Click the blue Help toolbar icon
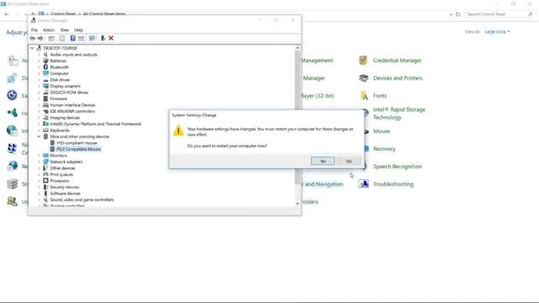 tap(73, 38)
